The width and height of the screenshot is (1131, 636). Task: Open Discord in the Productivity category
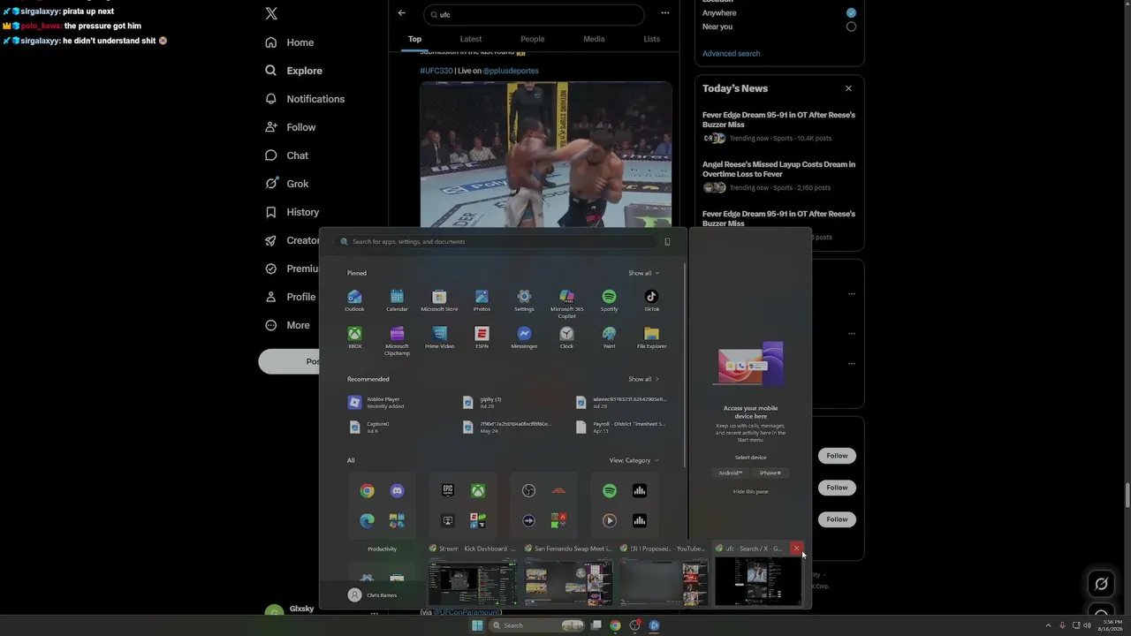[397, 491]
